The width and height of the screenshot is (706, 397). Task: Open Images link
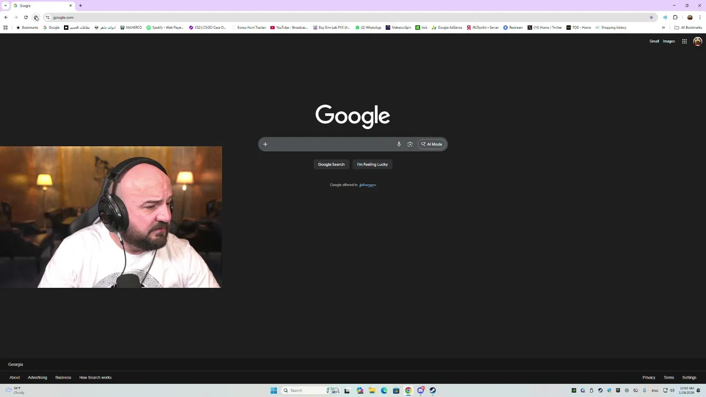669,41
